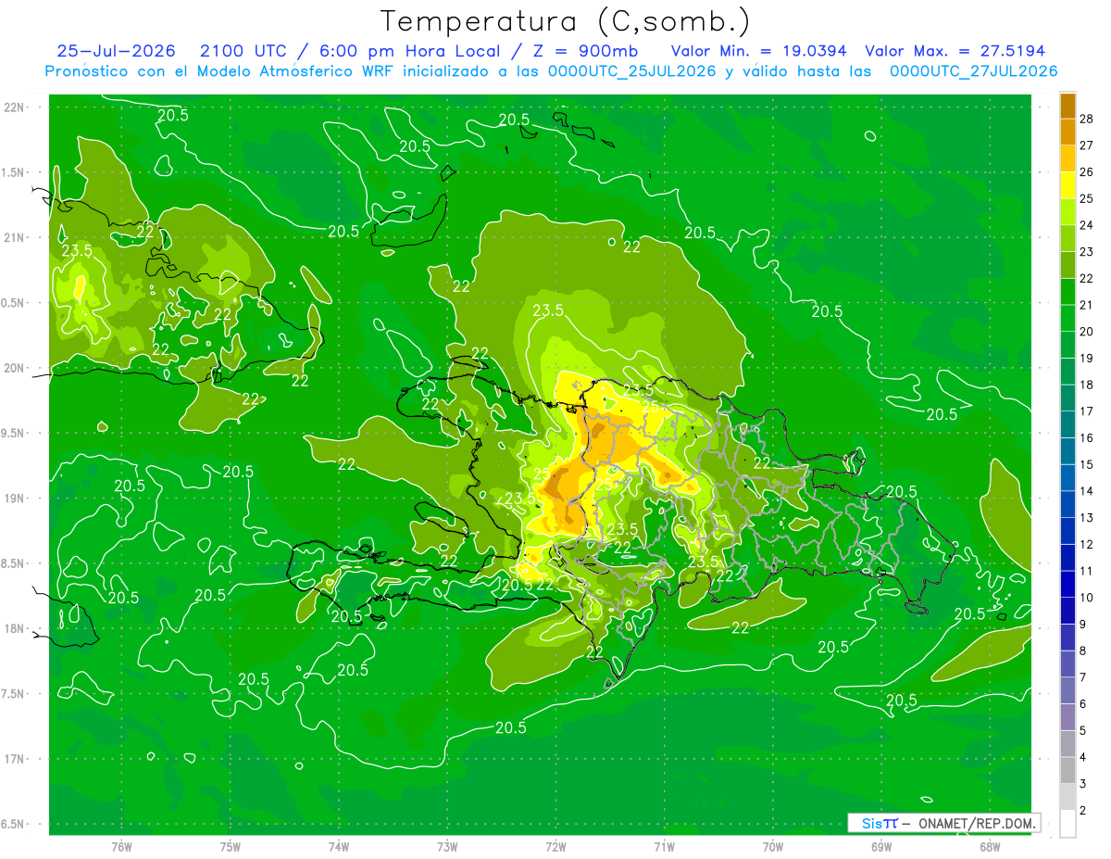Click the legend value 15 on the color scale
This screenshot has height=859, width=1111.
(x=1087, y=464)
